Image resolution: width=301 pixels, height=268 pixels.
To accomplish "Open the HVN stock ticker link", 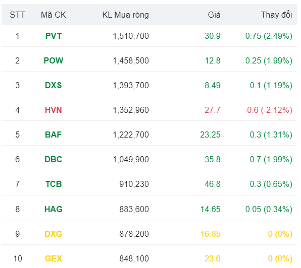I will tap(54, 110).
